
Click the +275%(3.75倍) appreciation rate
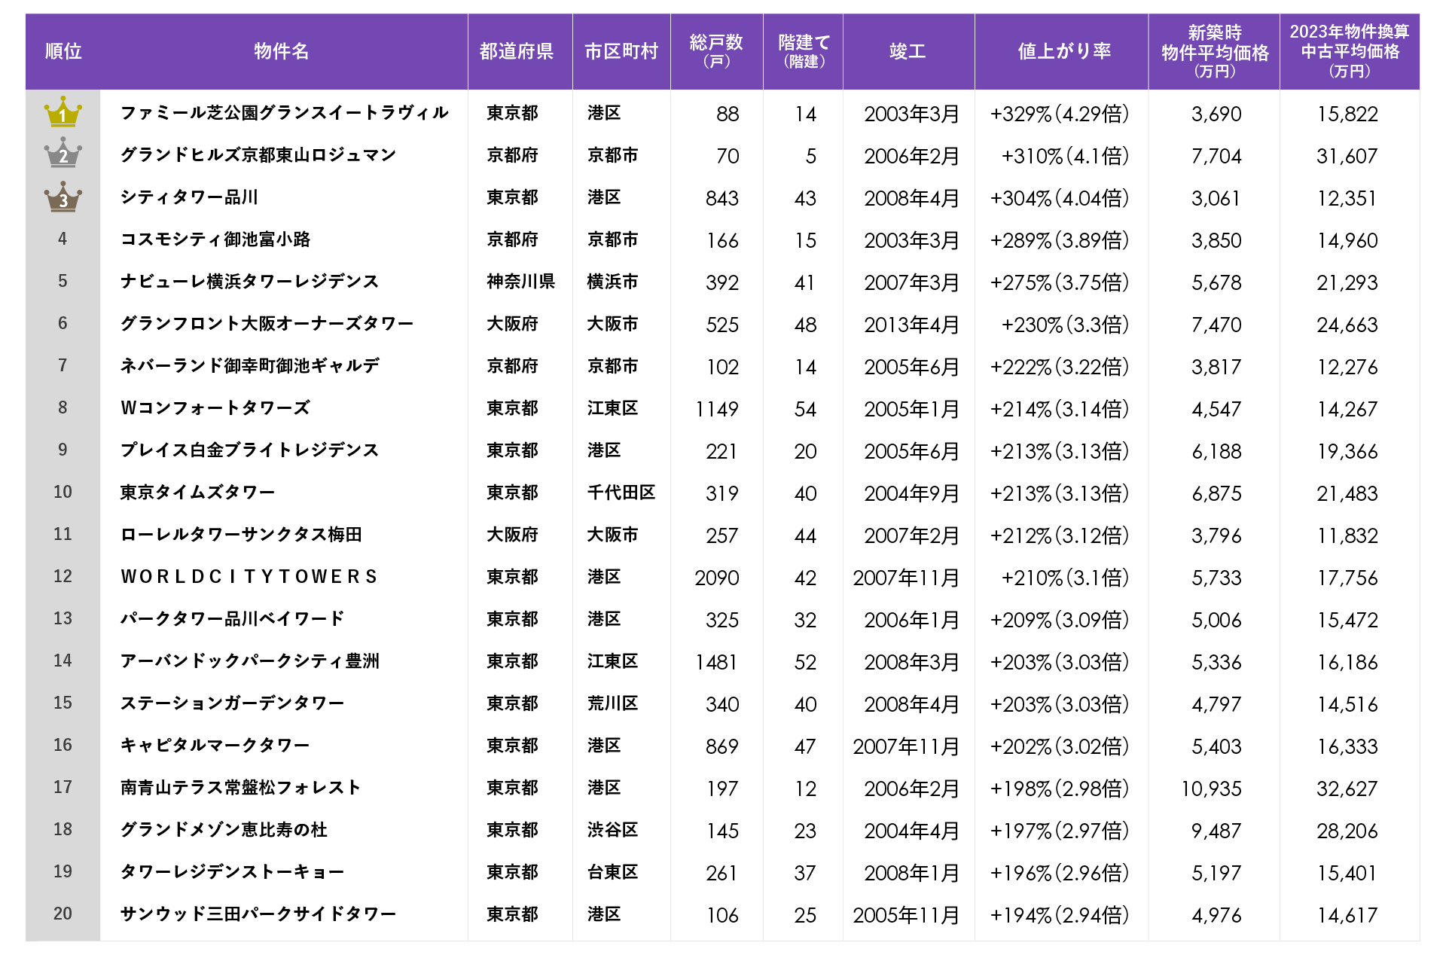pos(1060,282)
